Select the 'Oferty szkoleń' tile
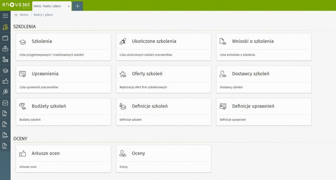 click(x=163, y=79)
